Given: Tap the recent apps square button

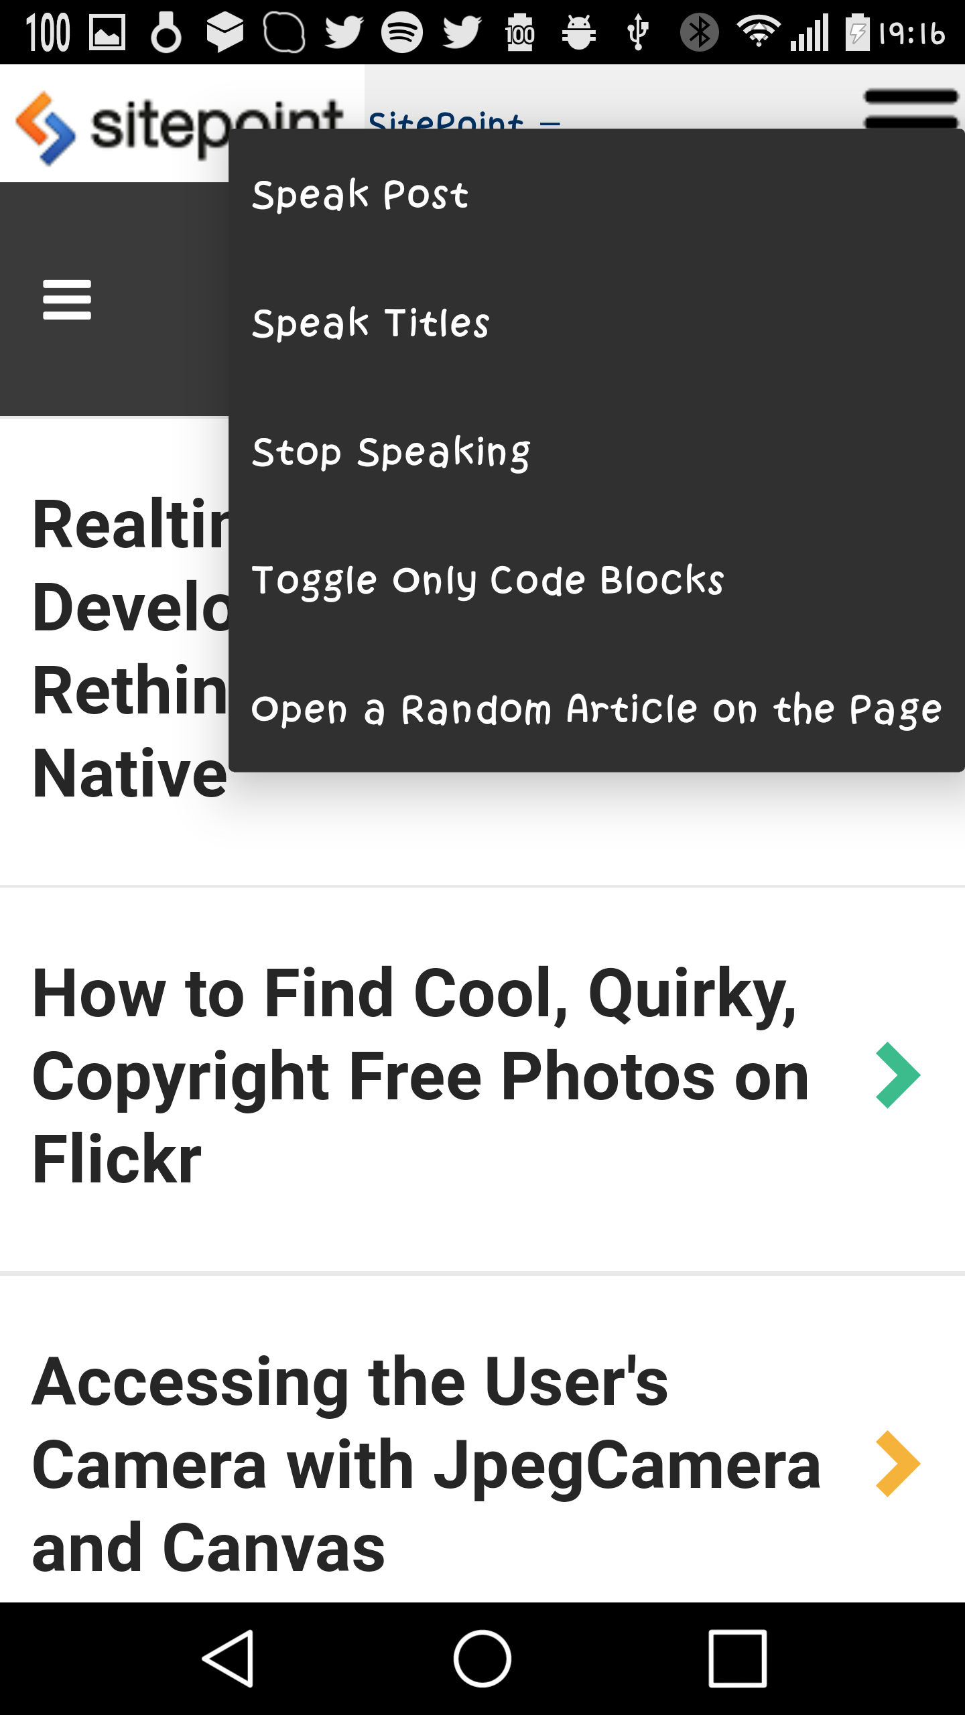Looking at the screenshot, I should (x=737, y=1658).
